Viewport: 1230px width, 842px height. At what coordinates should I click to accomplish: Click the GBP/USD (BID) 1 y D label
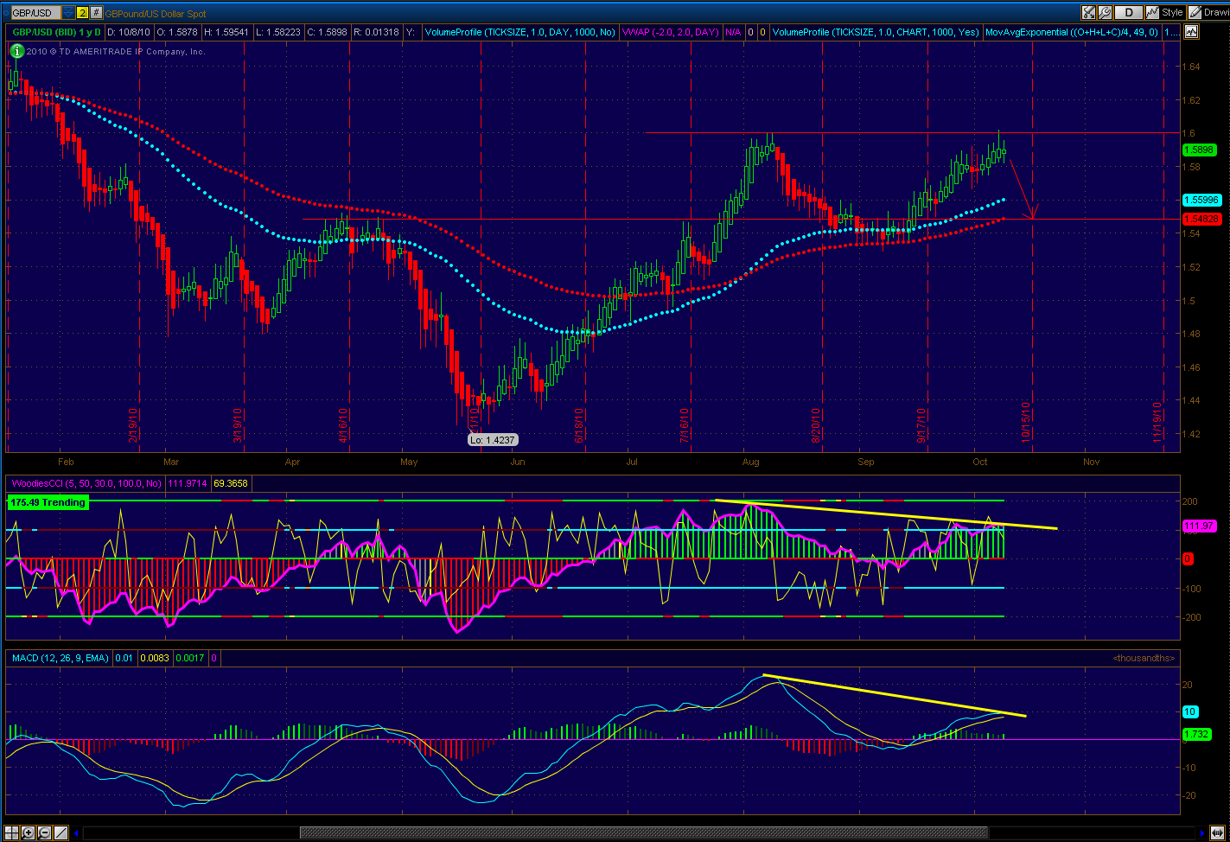point(56,32)
